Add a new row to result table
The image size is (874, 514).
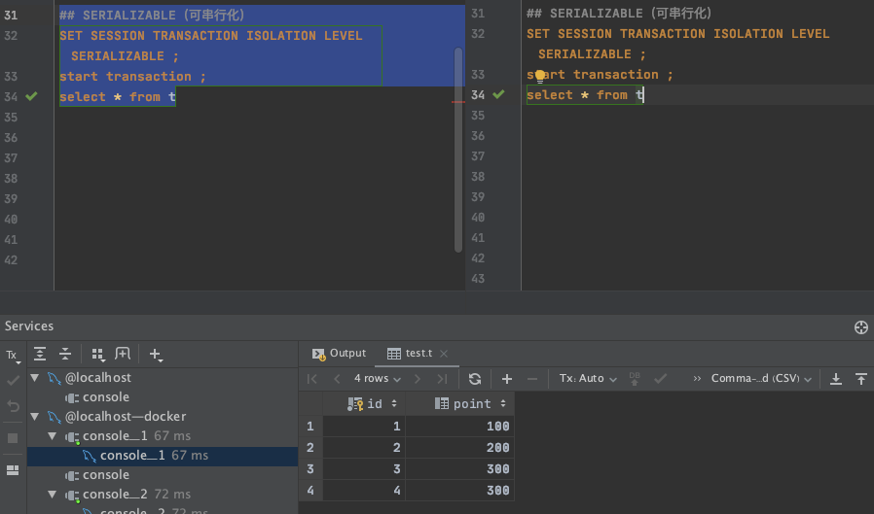click(x=507, y=379)
